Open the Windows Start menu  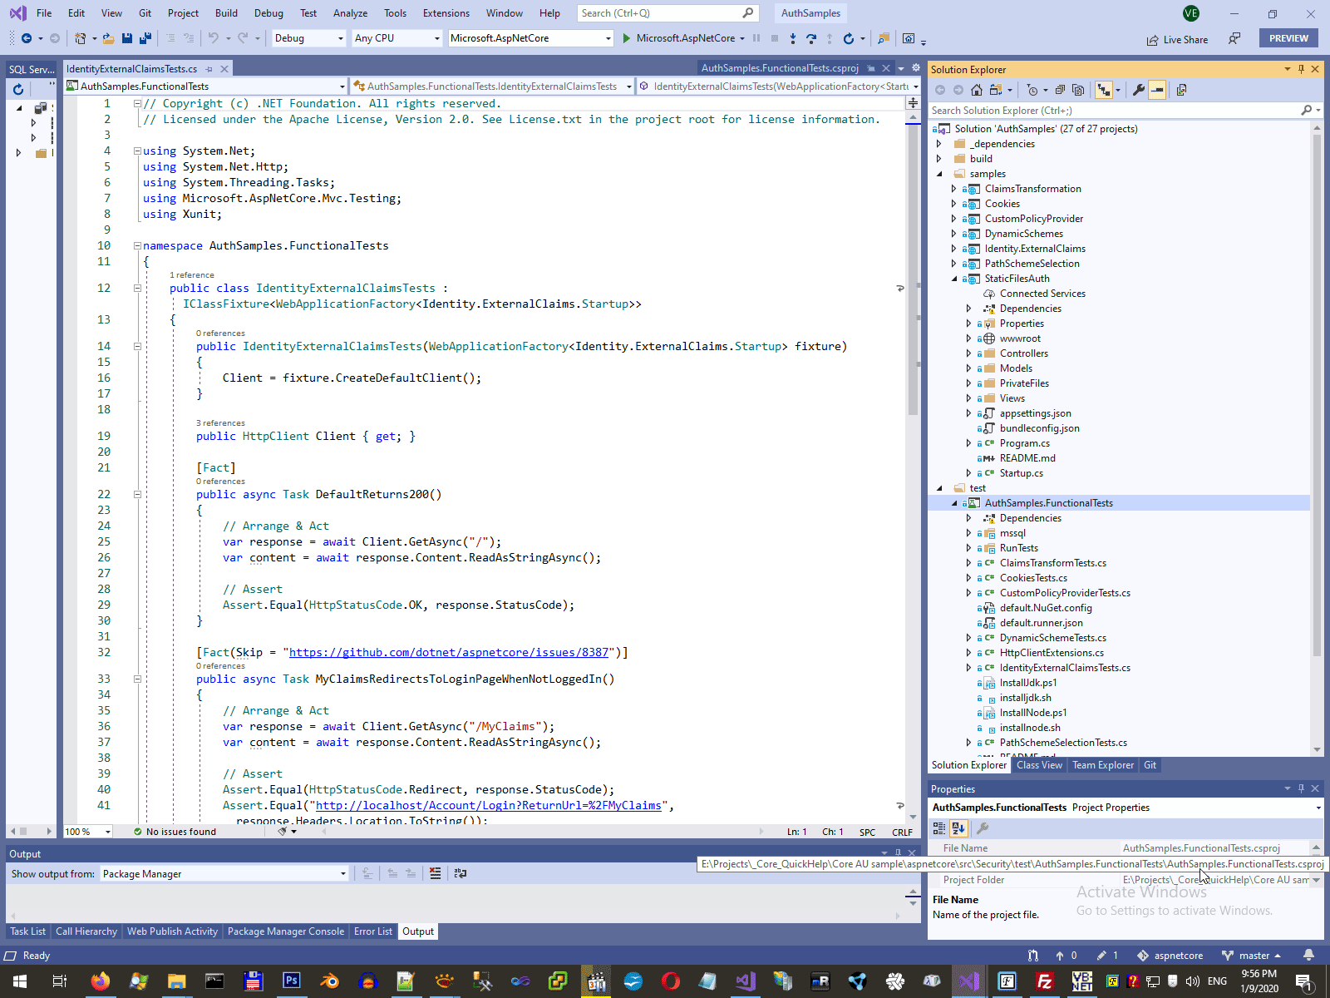(x=20, y=981)
